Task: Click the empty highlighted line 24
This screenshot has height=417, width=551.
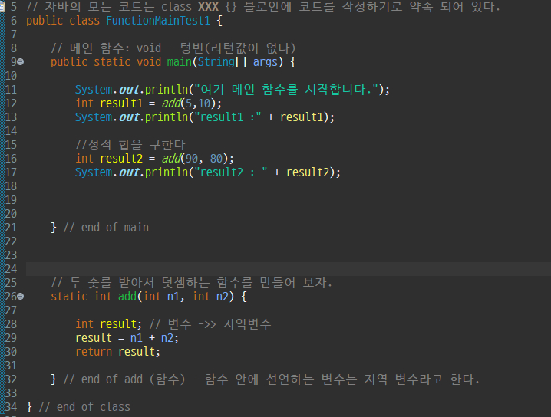Action: [x=288, y=269]
